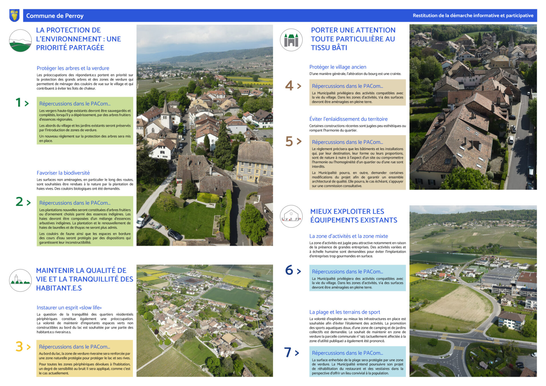The image size is (546, 386).
Task: Click paragraph 'La Municipalité pourra, en outre, demander'
Action: [358, 179]
